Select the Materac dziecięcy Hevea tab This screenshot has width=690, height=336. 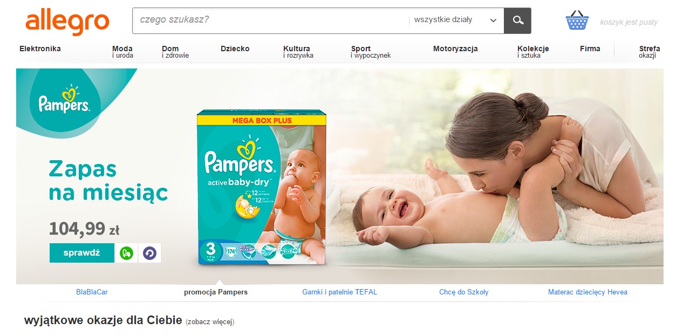tap(587, 292)
